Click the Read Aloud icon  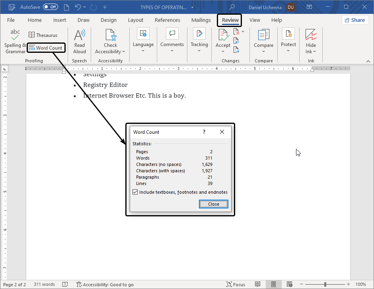80,35
